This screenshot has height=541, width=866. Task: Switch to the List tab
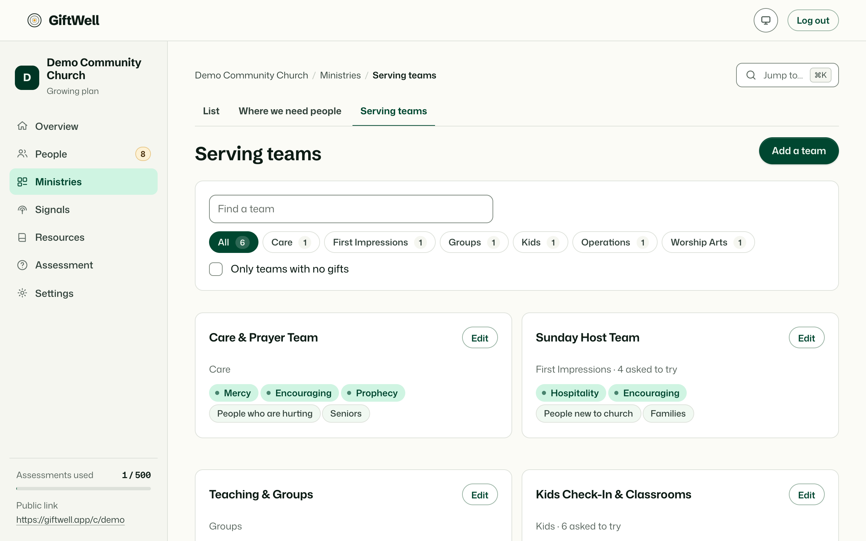point(211,111)
